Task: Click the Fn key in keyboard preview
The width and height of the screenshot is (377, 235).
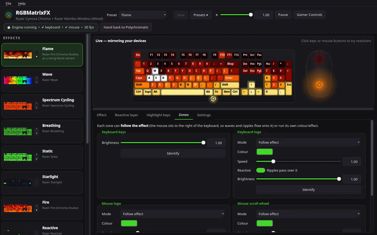Action: 217,92
